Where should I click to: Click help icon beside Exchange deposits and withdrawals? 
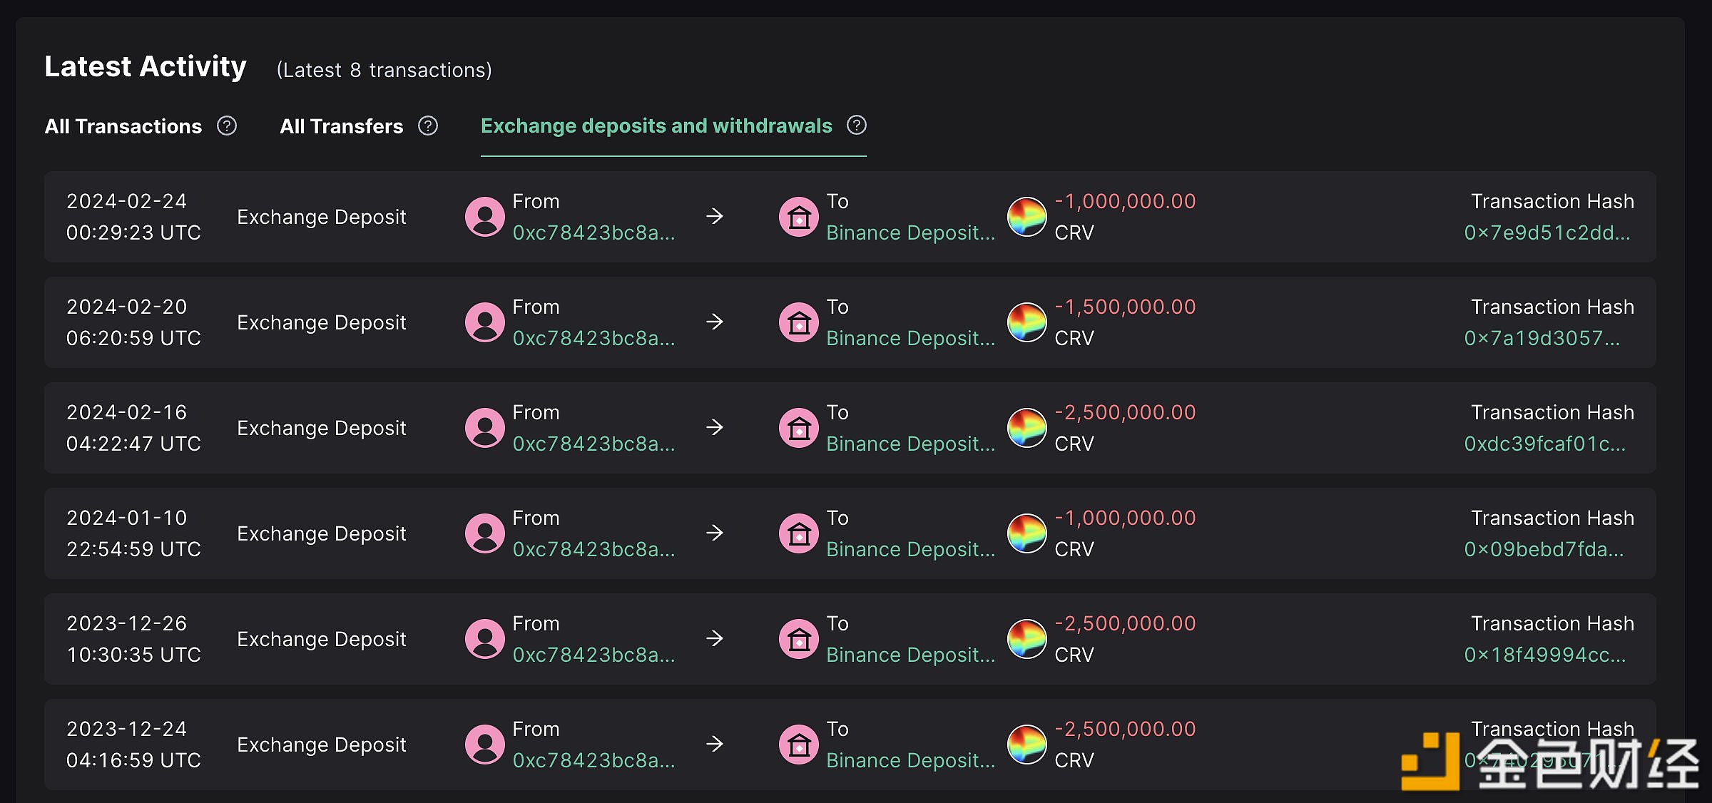point(857,126)
